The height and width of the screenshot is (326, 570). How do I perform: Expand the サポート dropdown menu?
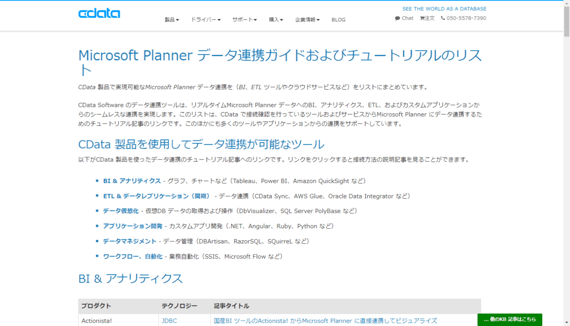coord(245,20)
